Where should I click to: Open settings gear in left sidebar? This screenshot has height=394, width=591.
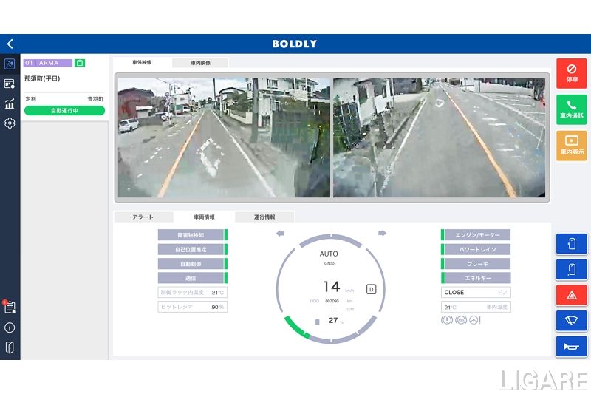[10, 123]
